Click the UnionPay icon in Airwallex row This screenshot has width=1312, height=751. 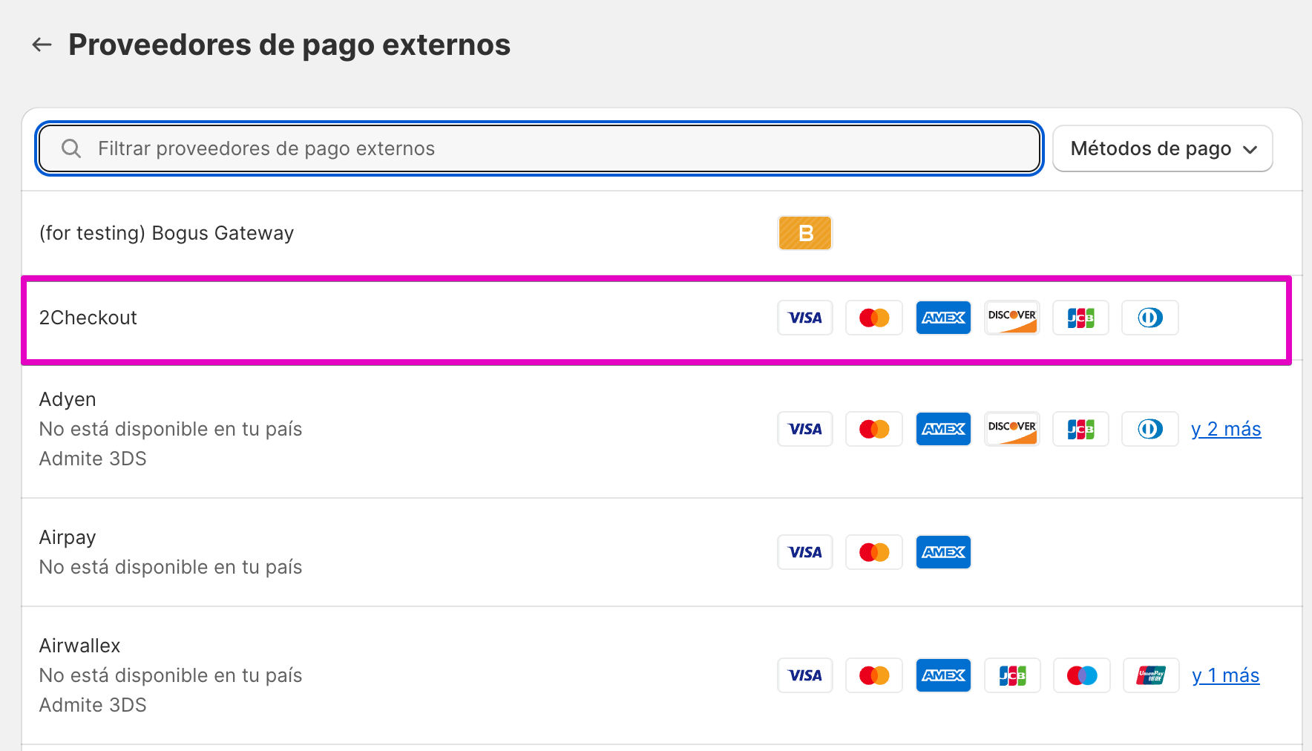tap(1151, 675)
